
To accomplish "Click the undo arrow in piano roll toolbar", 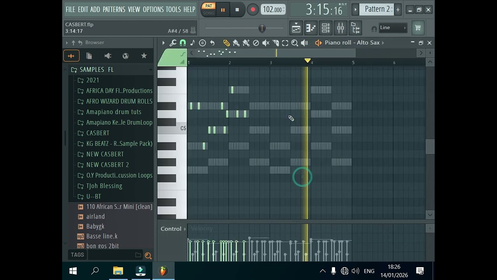I will click(x=212, y=43).
